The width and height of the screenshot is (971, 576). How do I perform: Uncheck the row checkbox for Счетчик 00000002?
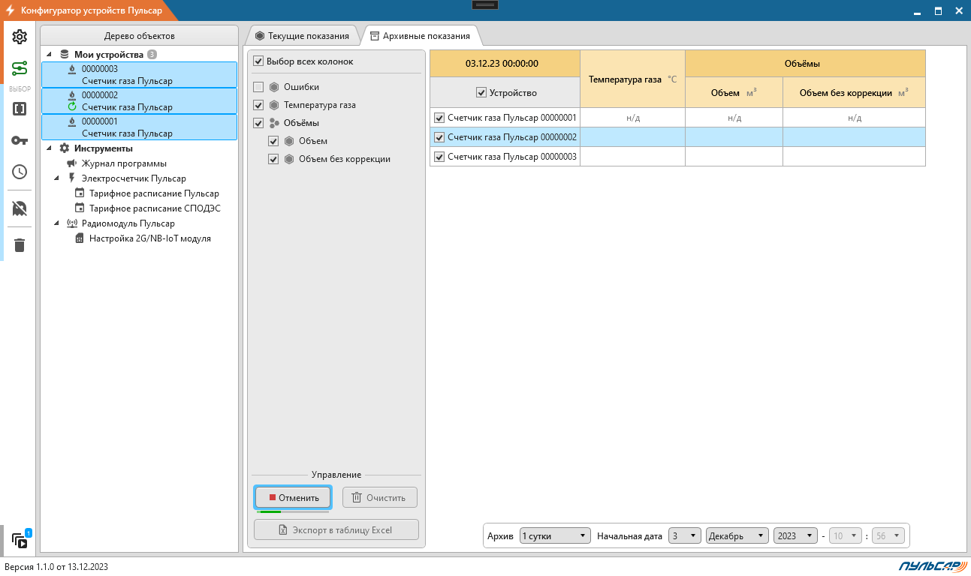439,137
